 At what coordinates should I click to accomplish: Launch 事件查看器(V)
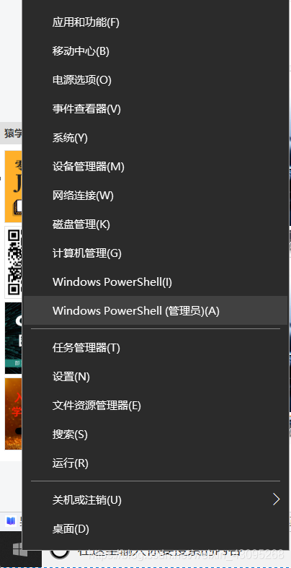point(156,109)
